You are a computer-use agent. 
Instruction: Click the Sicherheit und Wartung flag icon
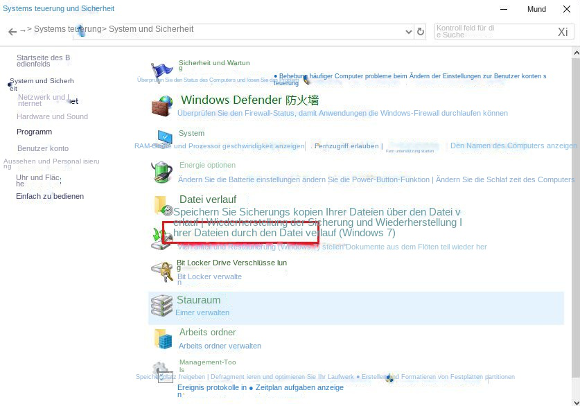pos(161,70)
